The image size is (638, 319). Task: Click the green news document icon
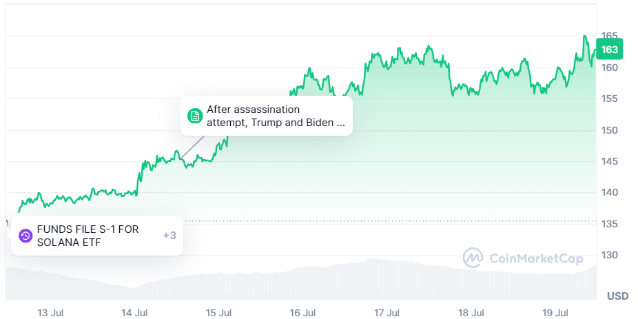[x=195, y=116]
